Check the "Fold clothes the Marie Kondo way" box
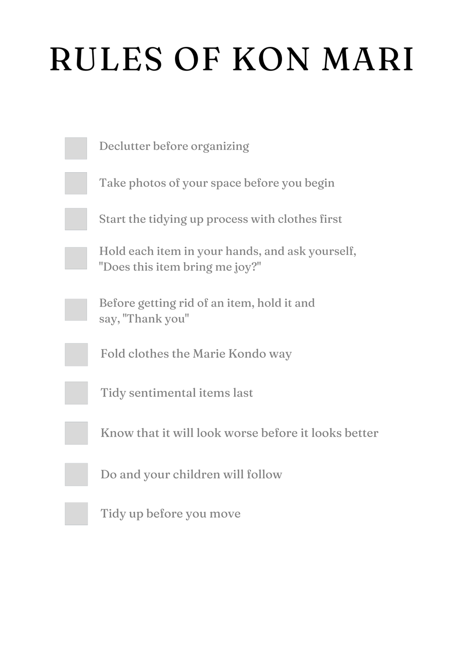473x669 pixels. click(x=76, y=354)
